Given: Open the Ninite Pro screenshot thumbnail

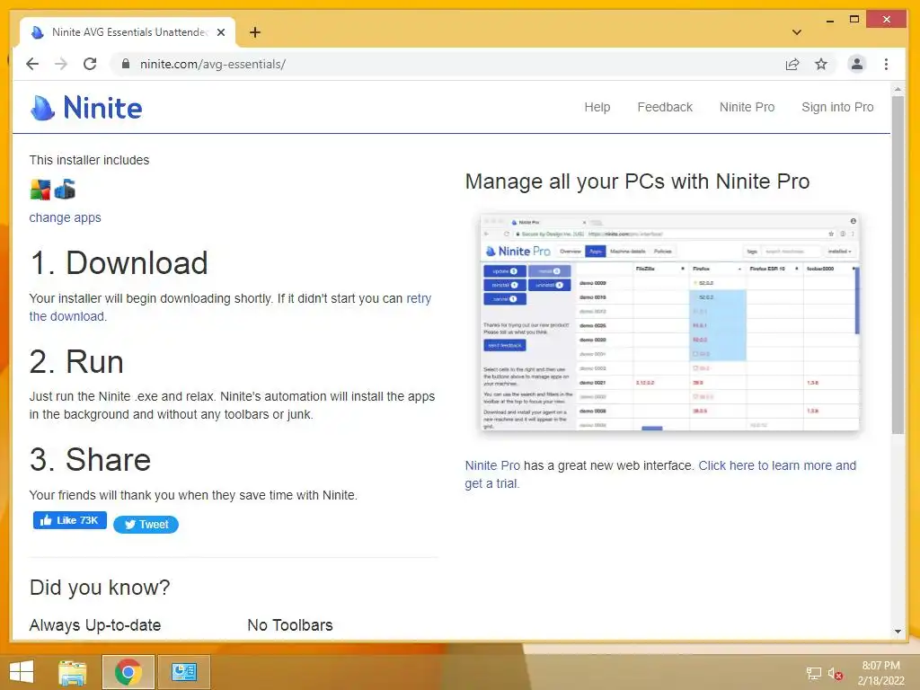Looking at the screenshot, I should click(669, 323).
